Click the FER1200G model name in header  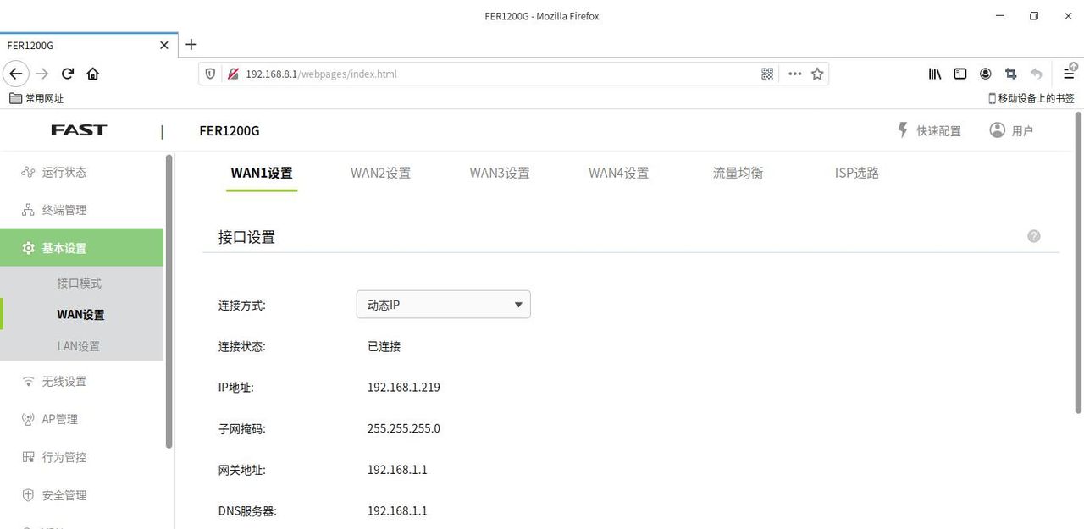coord(230,130)
